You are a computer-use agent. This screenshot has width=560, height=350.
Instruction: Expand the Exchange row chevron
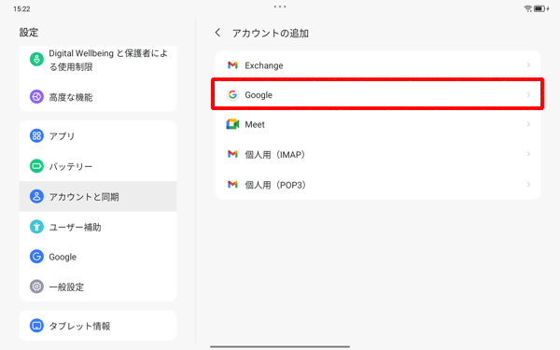(x=528, y=65)
